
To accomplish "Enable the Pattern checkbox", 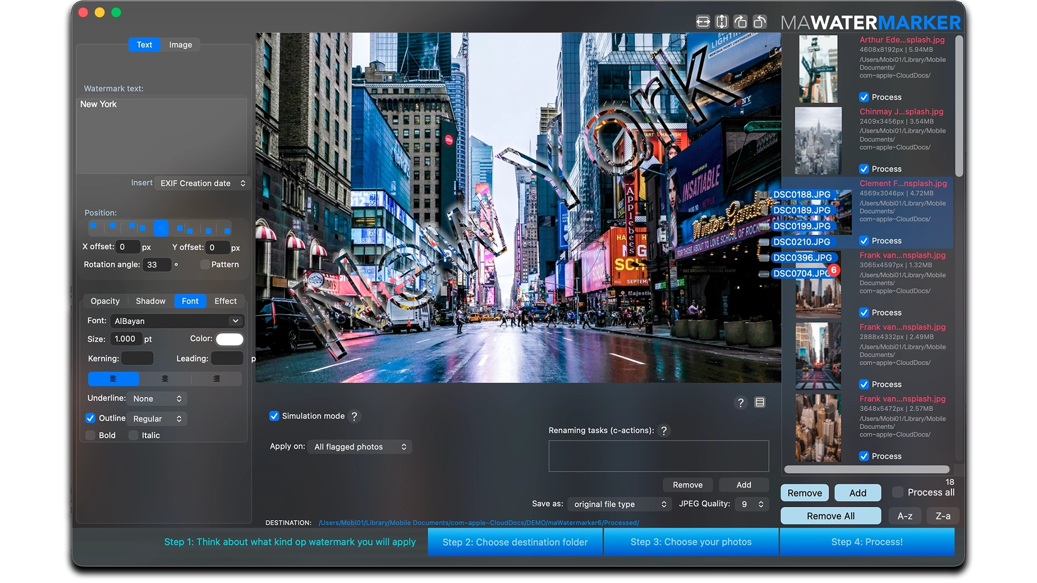I will pyautogui.click(x=205, y=265).
